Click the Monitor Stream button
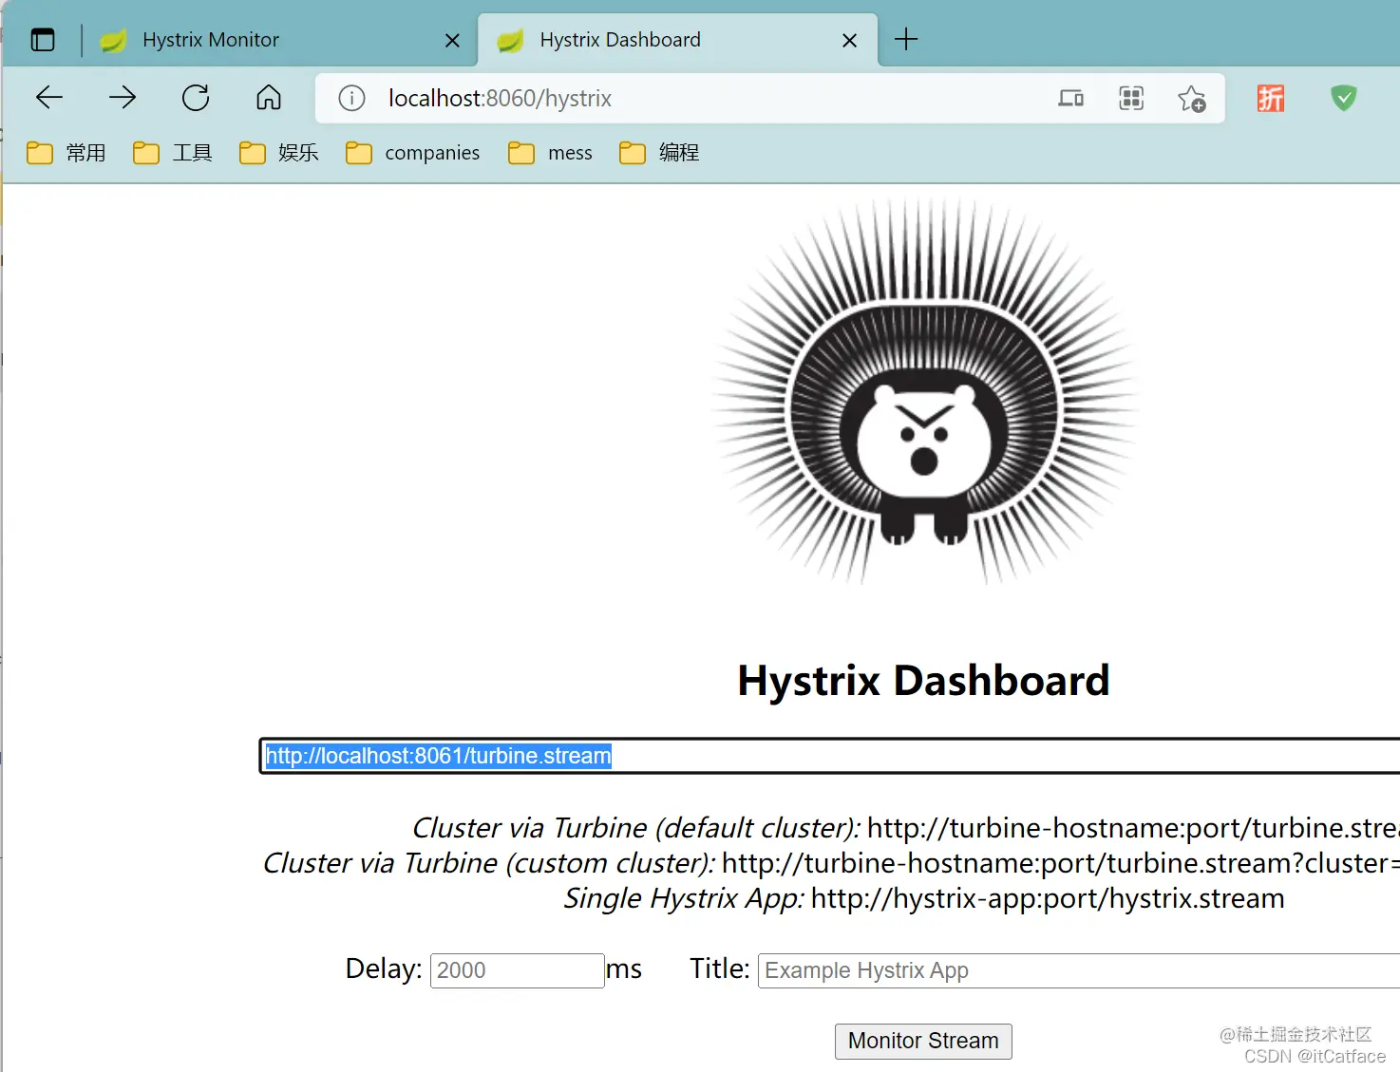1400x1072 pixels. [x=923, y=1041]
